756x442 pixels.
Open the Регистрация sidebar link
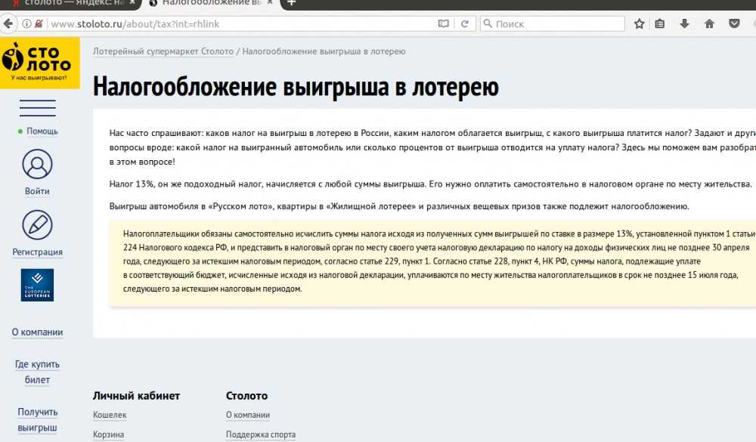(37, 252)
